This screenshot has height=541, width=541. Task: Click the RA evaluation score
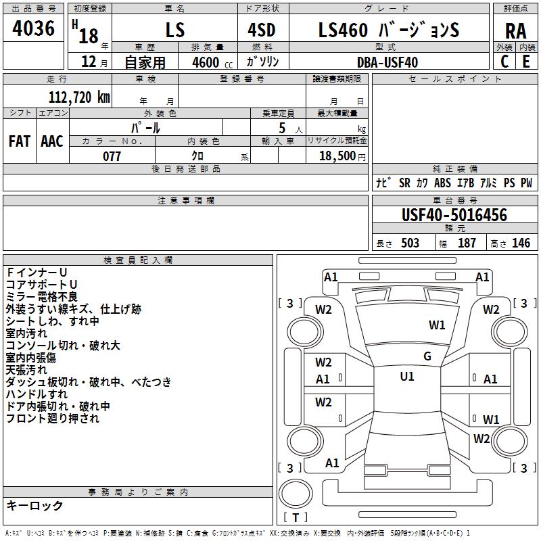pos(515,31)
